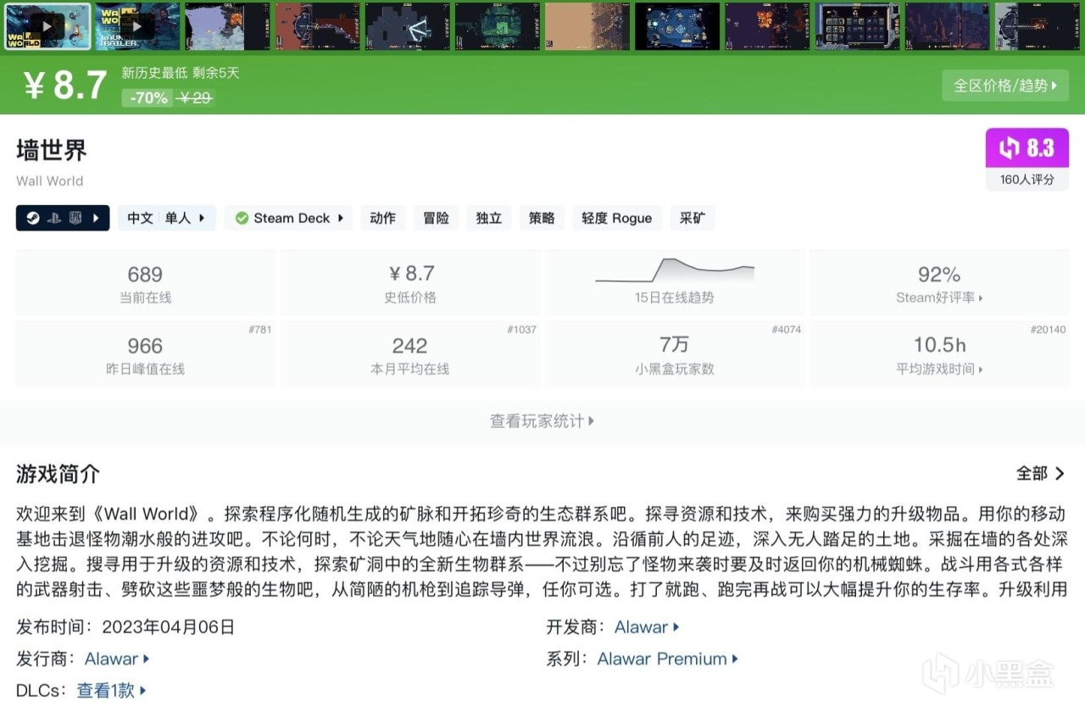The image size is (1085, 712).
Task: Open 查看玩家统计 player statistics
Action: [542, 420]
